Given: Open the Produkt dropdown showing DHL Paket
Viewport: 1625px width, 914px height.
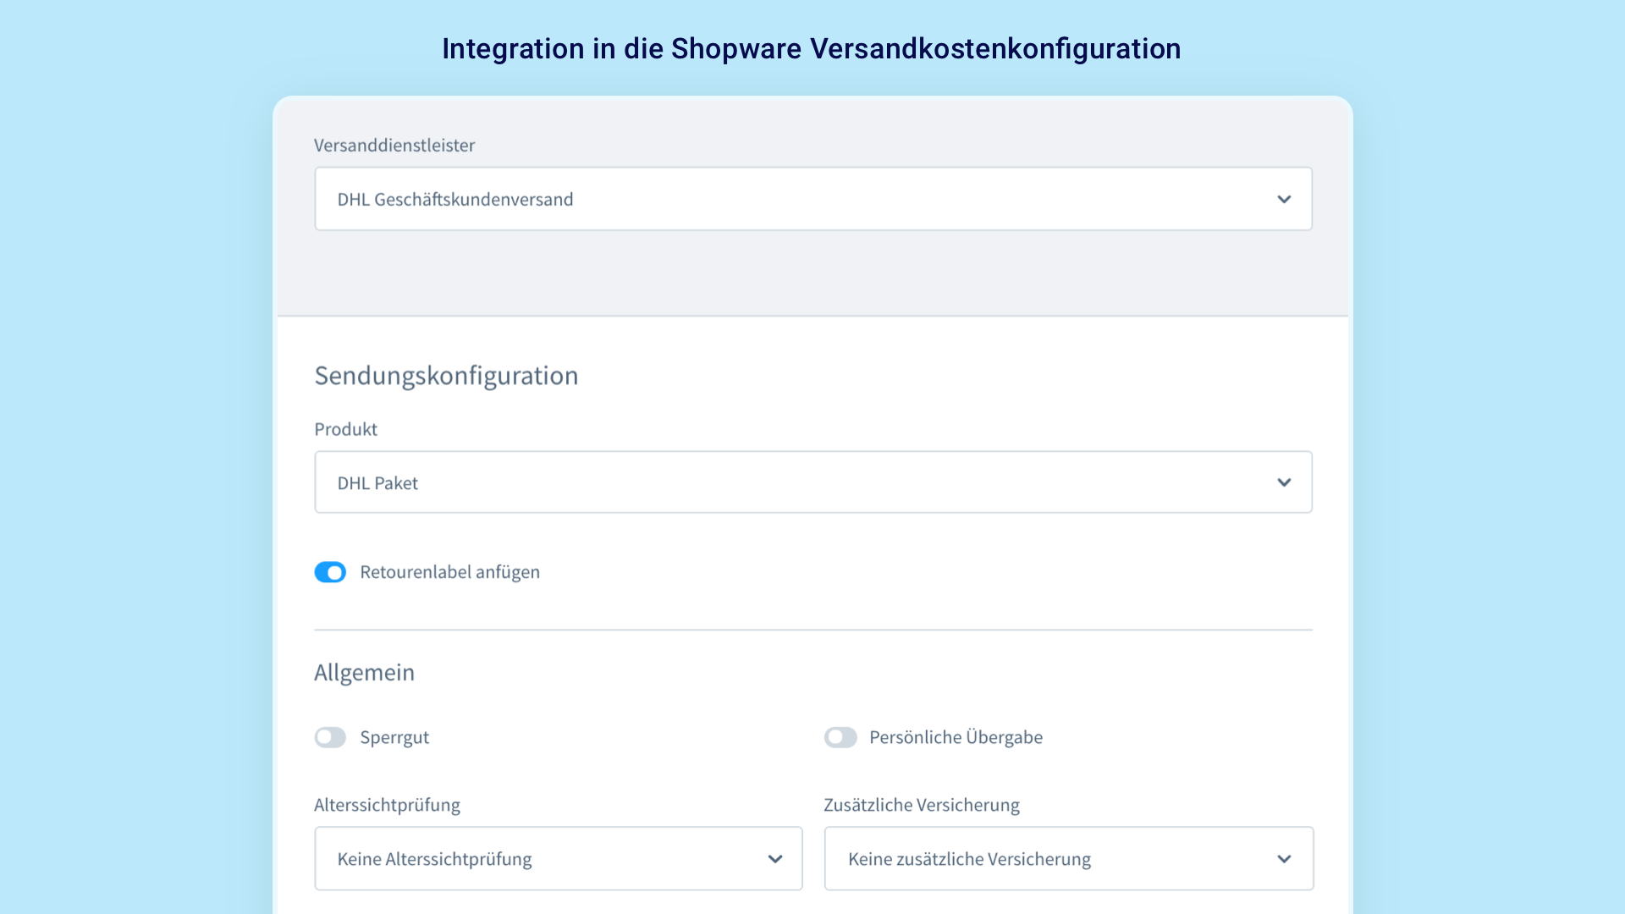Looking at the screenshot, I should 812,482.
